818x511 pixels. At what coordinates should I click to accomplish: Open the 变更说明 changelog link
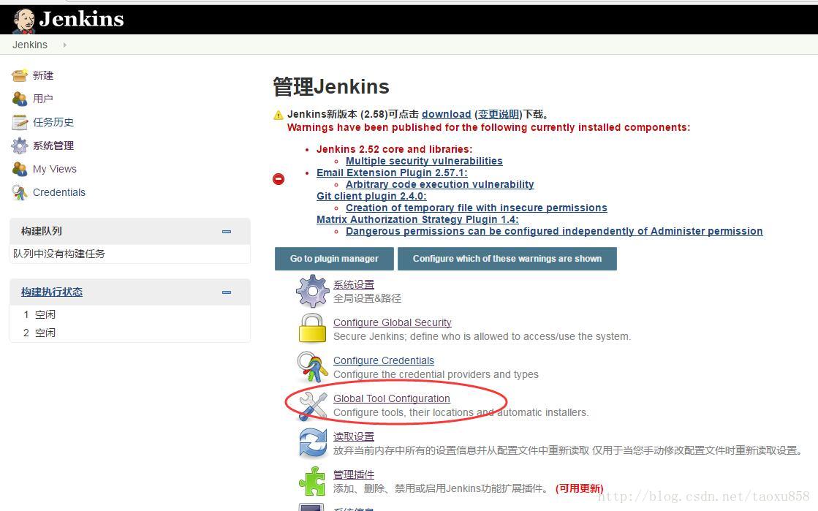499,114
